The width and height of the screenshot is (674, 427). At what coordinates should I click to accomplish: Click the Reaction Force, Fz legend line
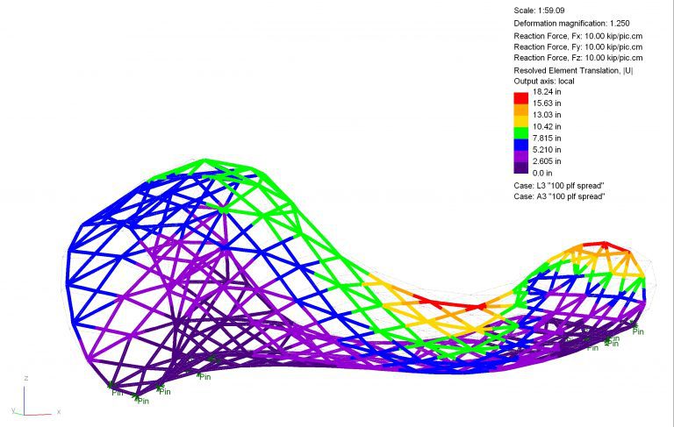(x=577, y=58)
